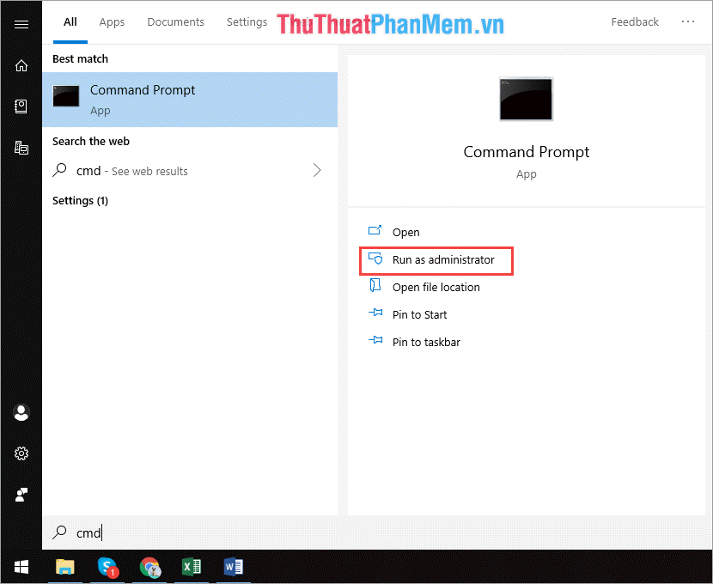Open the settings gear in the sidebar
The width and height of the screenshot is (713, 584).
[21, 453]
